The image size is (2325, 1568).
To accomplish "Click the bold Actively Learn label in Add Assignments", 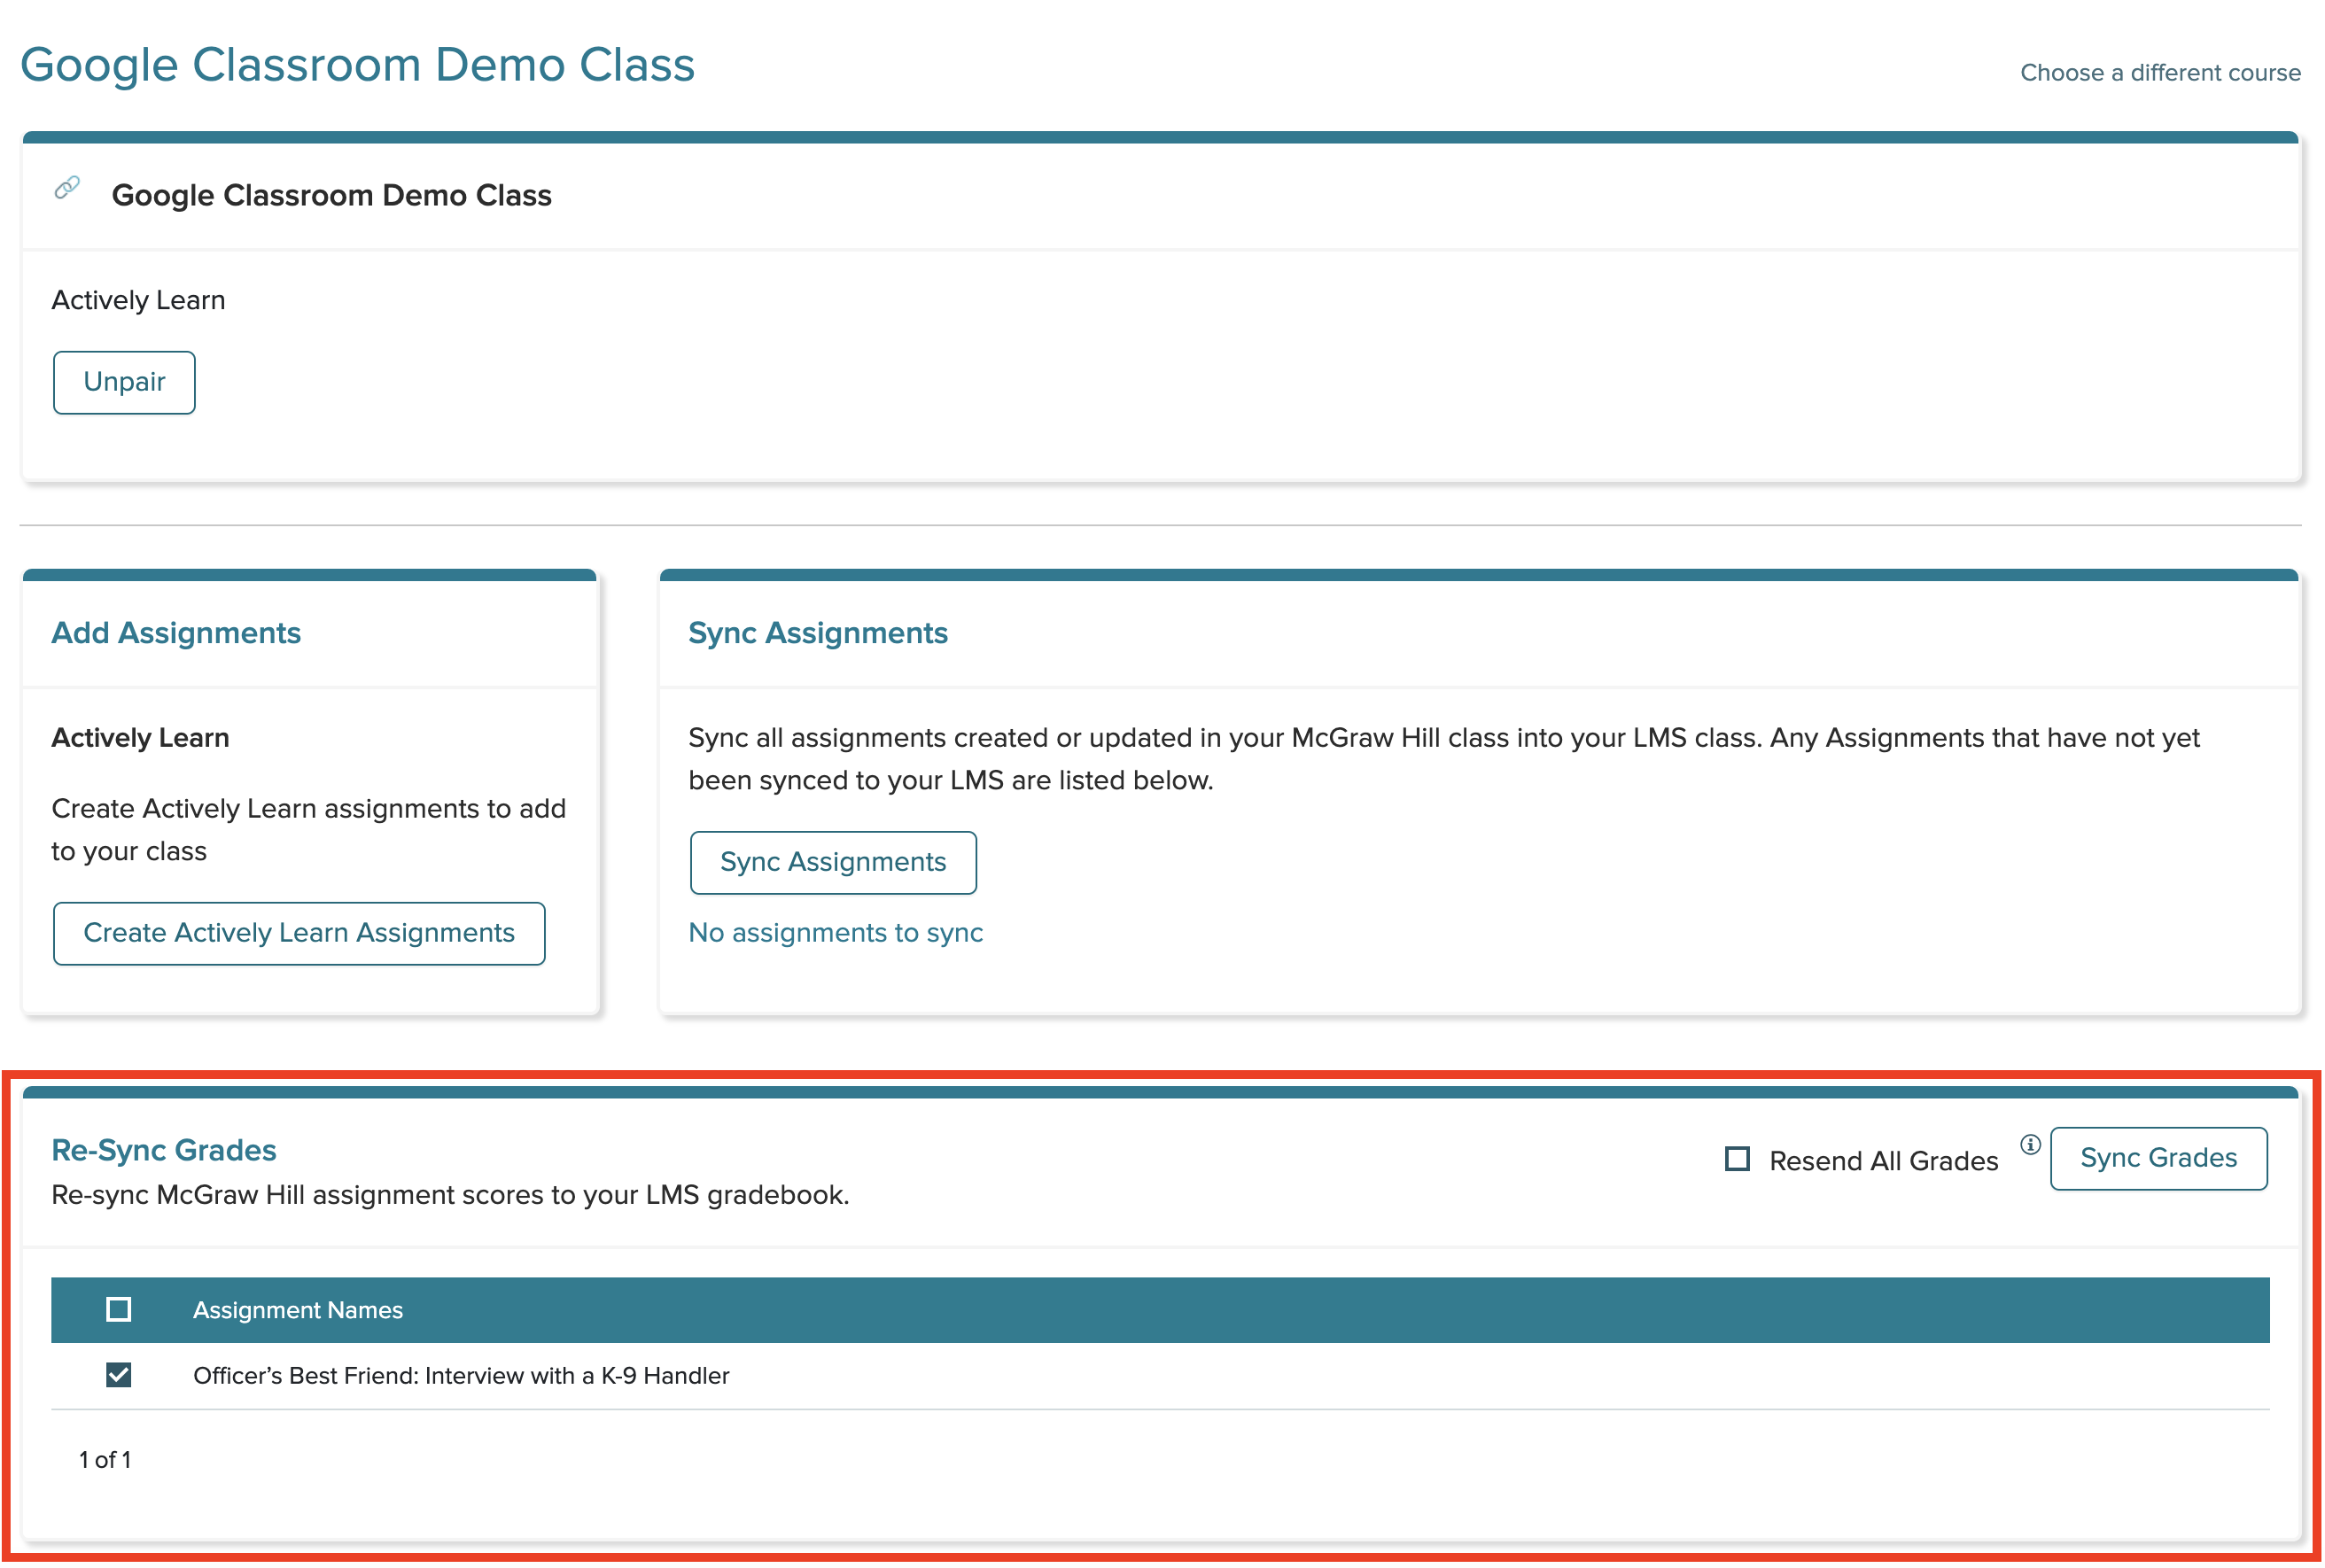I will click(140, 738).
